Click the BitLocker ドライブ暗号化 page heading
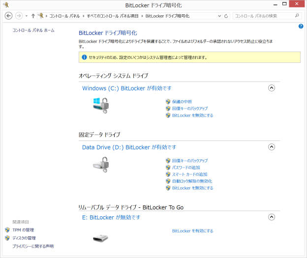The width and height of the screenshot is (307, 258). point(108,33)
